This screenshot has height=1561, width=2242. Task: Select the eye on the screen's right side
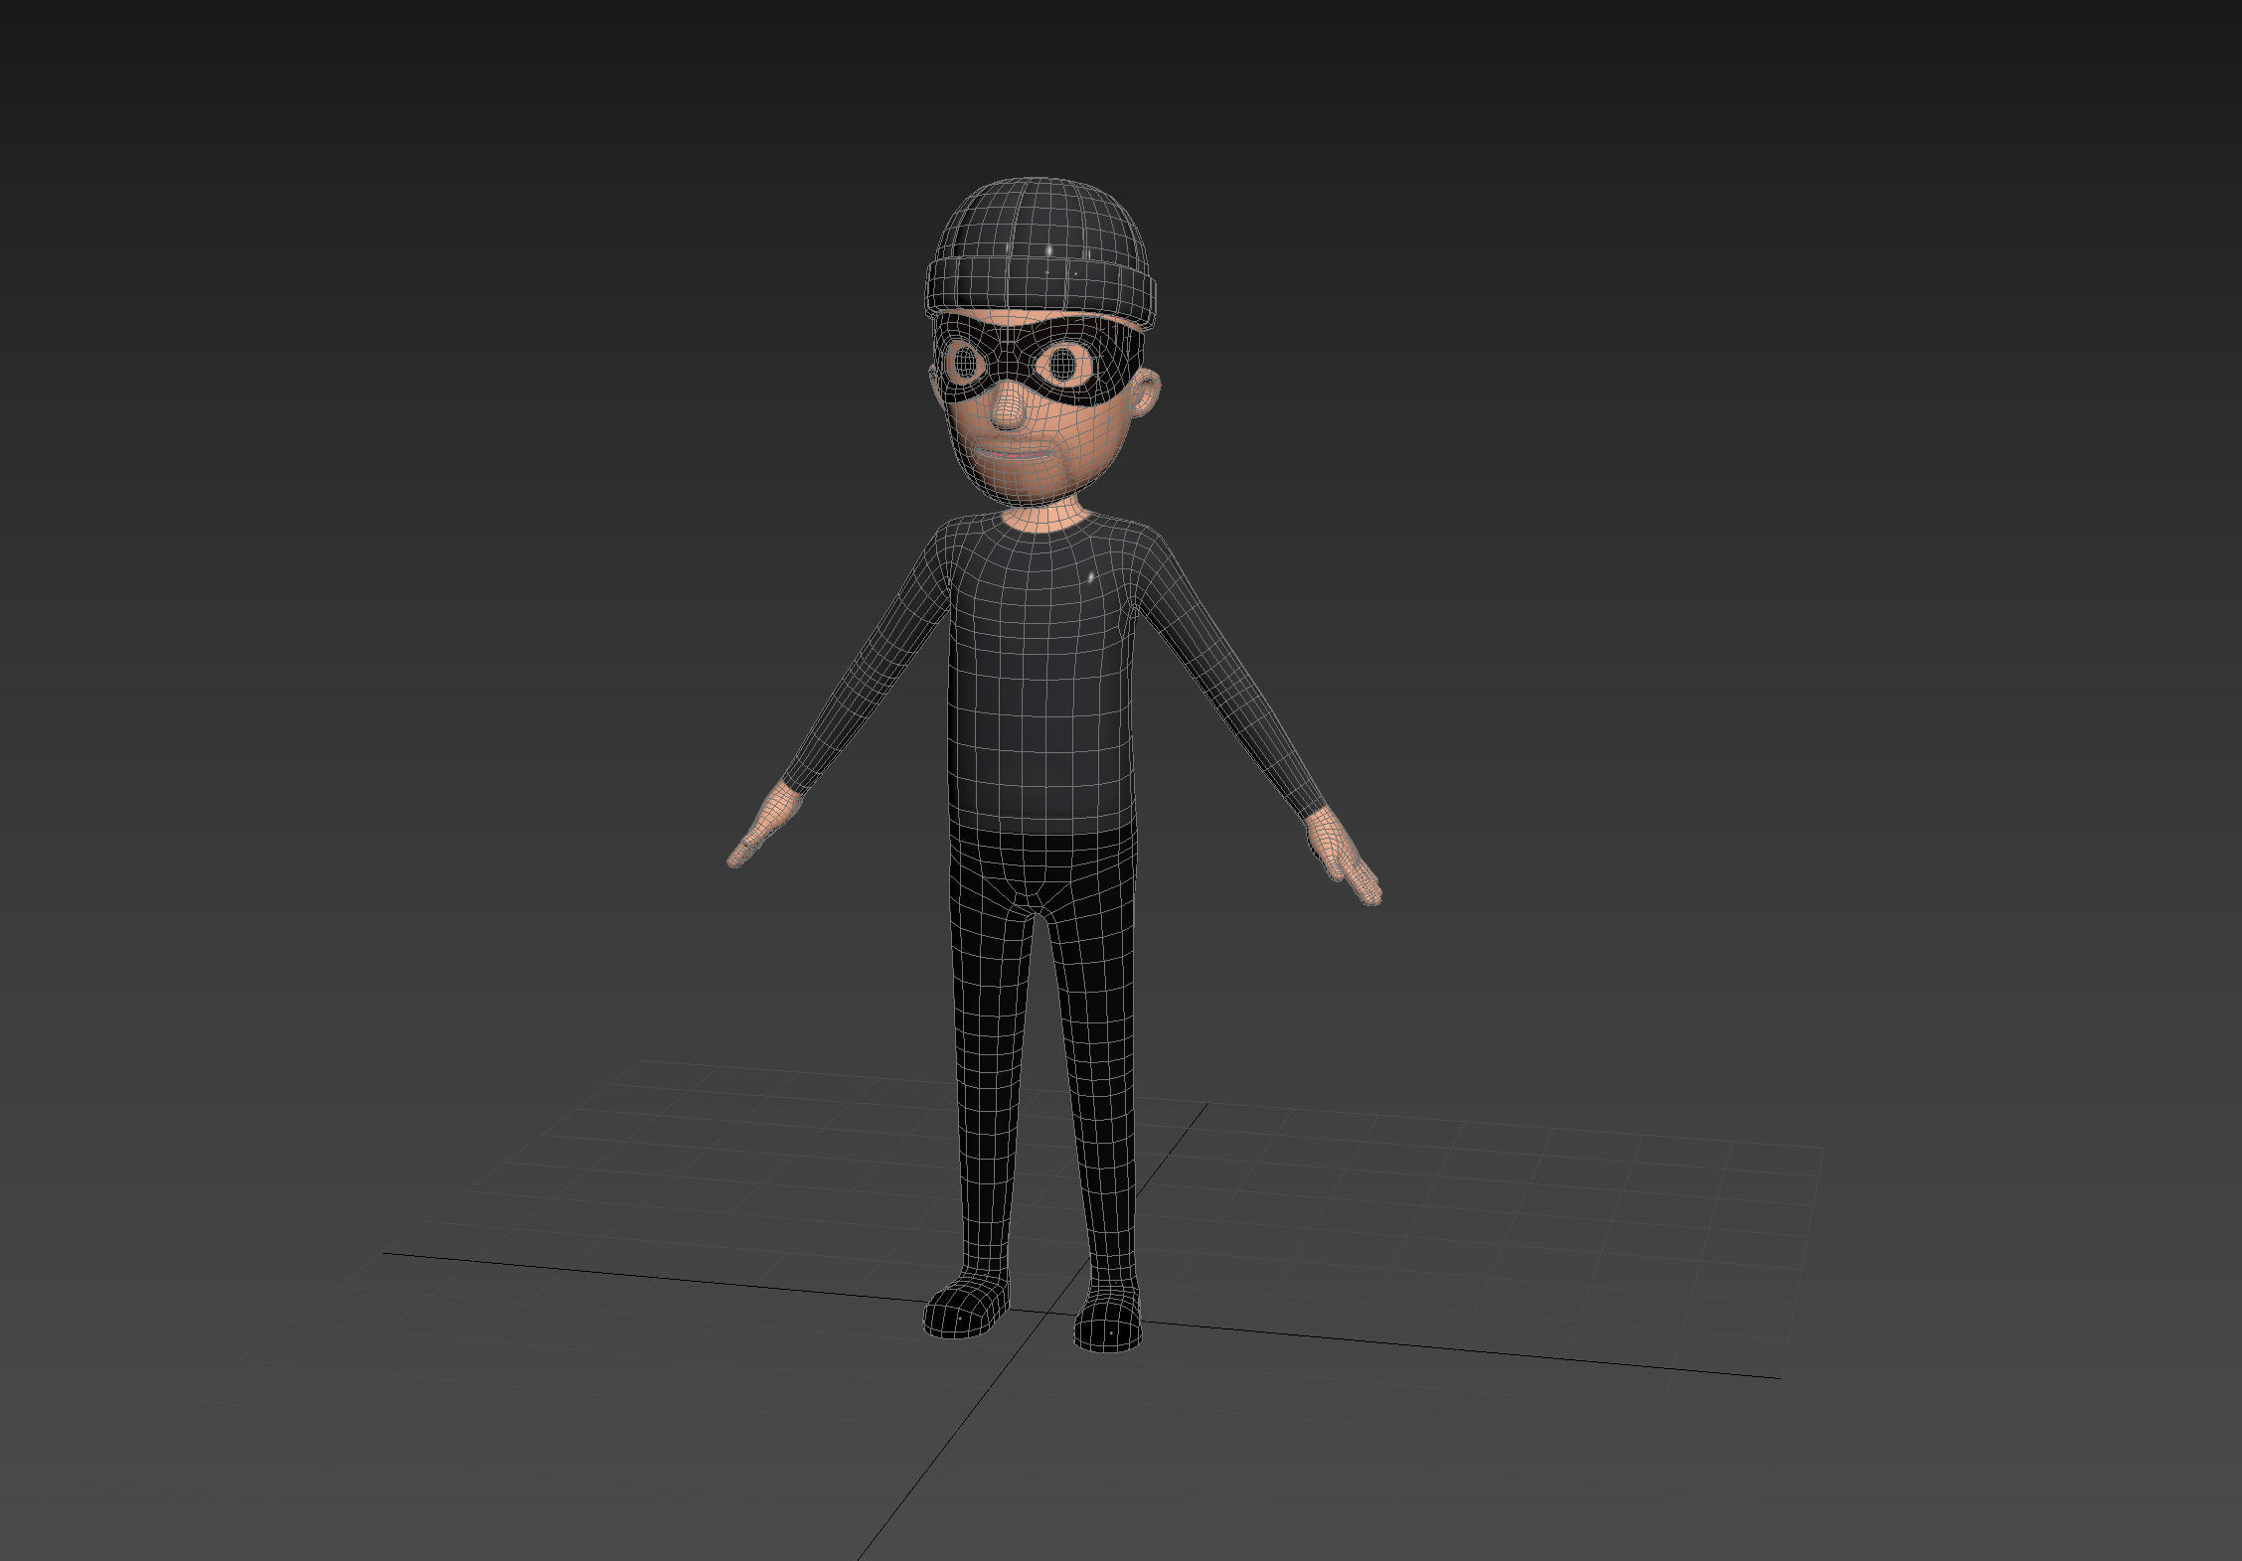point(1063,364)
